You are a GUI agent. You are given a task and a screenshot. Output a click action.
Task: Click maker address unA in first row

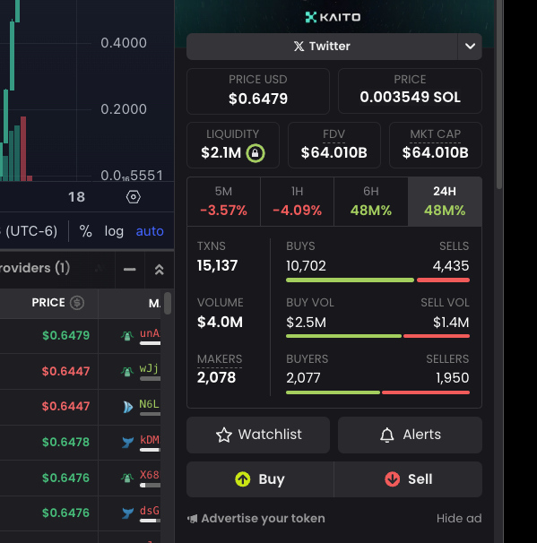tap(150, 333)
